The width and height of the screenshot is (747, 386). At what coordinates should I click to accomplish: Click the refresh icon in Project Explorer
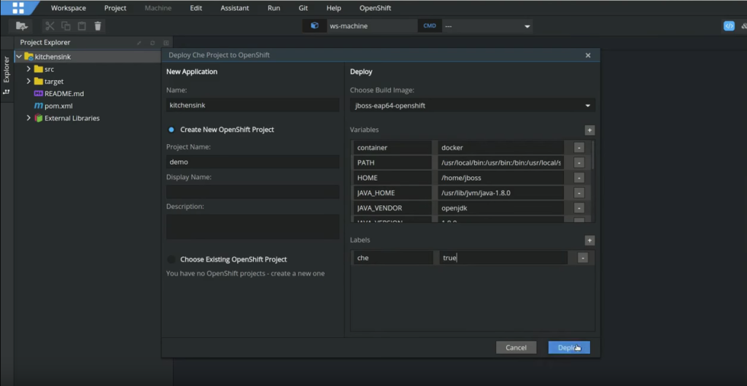pos(152,43)
